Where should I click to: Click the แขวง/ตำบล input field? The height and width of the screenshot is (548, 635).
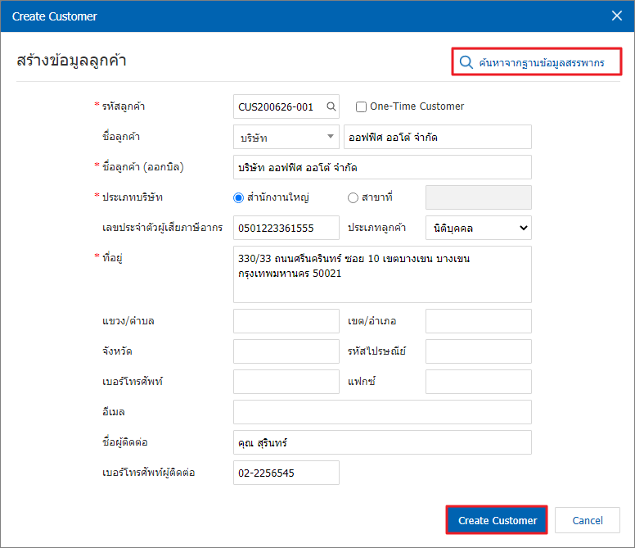pyautogui.click(x=286, y=321)
